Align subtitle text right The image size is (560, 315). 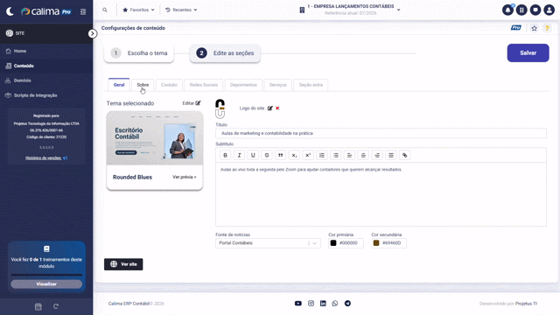click(377, 155)
